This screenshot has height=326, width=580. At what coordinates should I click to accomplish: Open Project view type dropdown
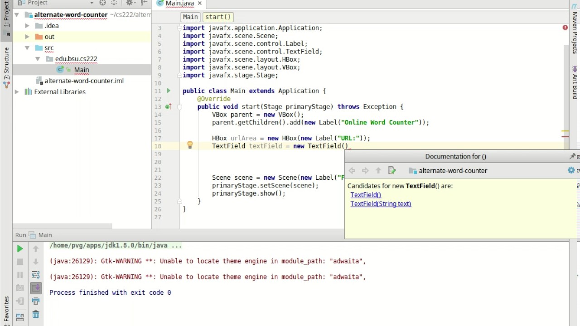click(x=92, y=3)
